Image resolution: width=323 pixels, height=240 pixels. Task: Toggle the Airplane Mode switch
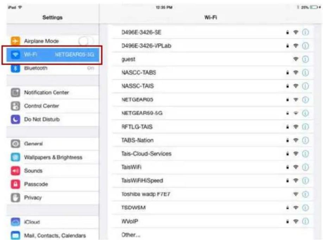[86, 41]
